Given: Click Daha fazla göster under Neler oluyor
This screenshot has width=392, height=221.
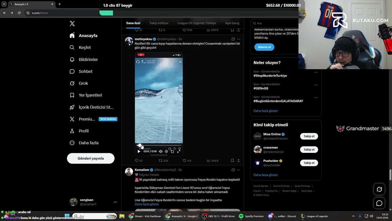Looking at the screenshot, I should tap(266, 111).
